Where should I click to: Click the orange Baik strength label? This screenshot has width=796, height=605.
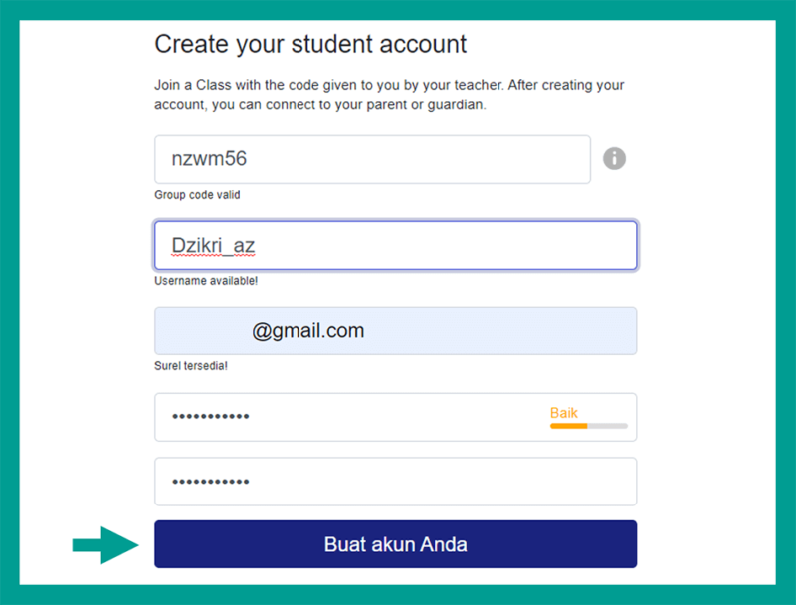pos(564,413)
